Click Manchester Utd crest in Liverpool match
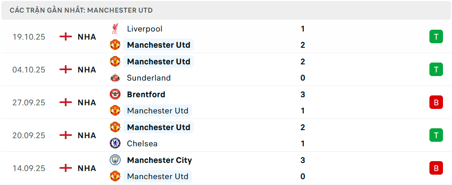 pos(115,45)
